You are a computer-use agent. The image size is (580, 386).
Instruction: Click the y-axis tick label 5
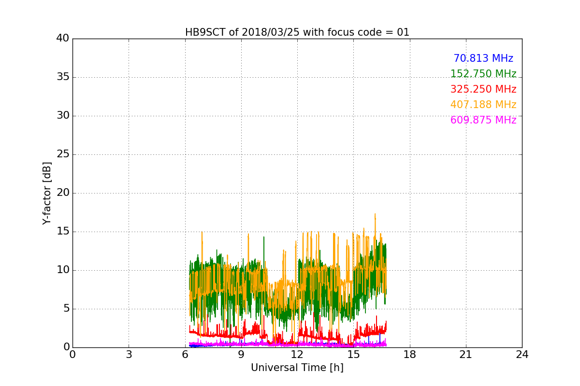tap(66, 309)
